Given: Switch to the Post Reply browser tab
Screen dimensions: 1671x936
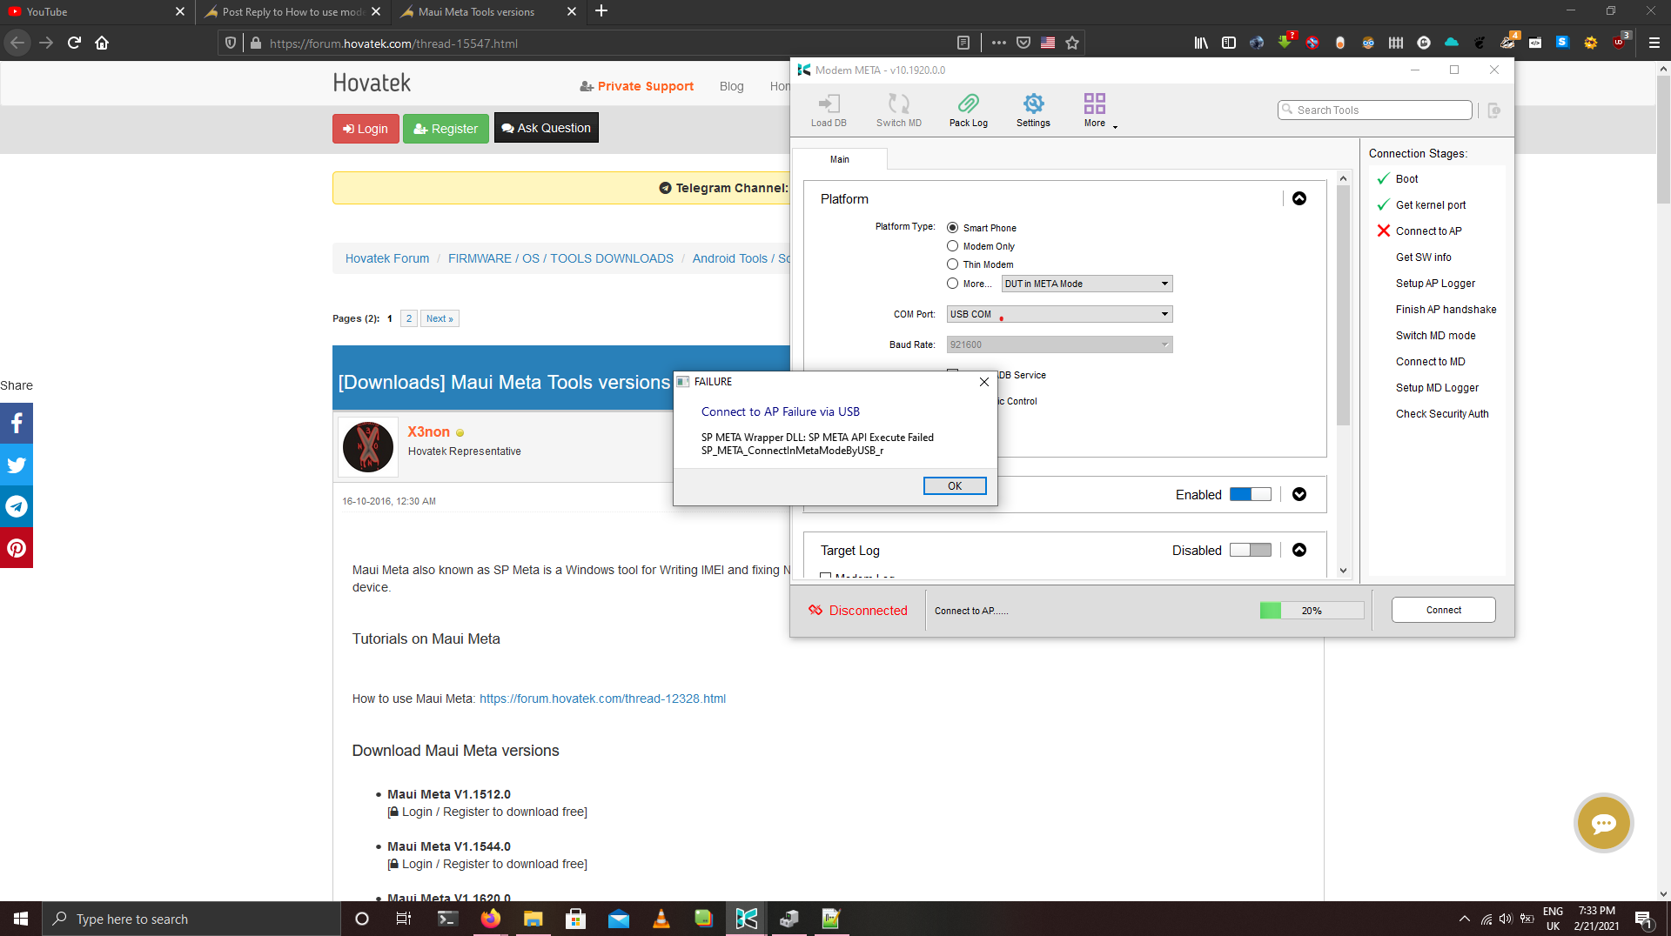Looking at the screenshot, I should (292, 12).
